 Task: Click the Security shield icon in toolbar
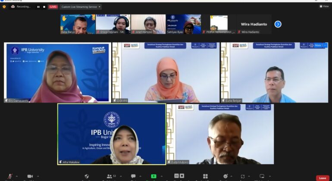pos(87,176)
